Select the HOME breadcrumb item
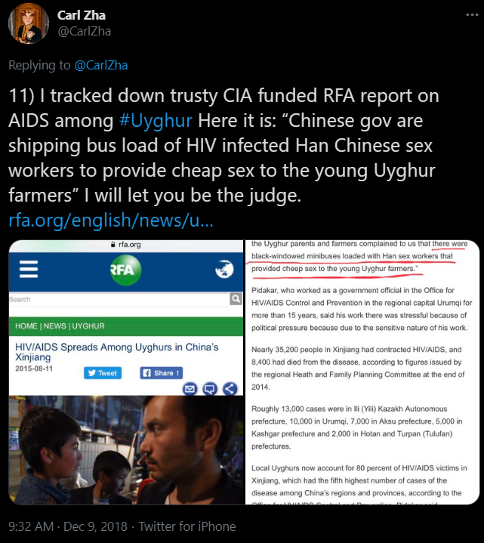Image resolution: width=484 pixels, height=543 pixels. tap(26, 325)
